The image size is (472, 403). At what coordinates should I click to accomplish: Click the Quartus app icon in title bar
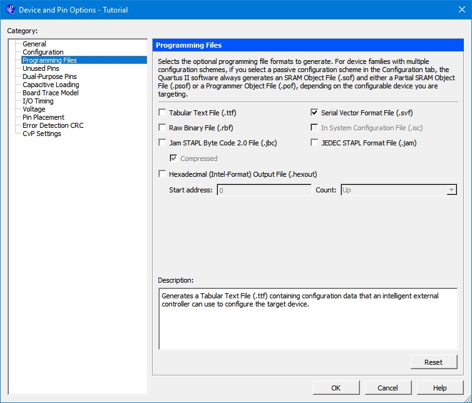10,10
